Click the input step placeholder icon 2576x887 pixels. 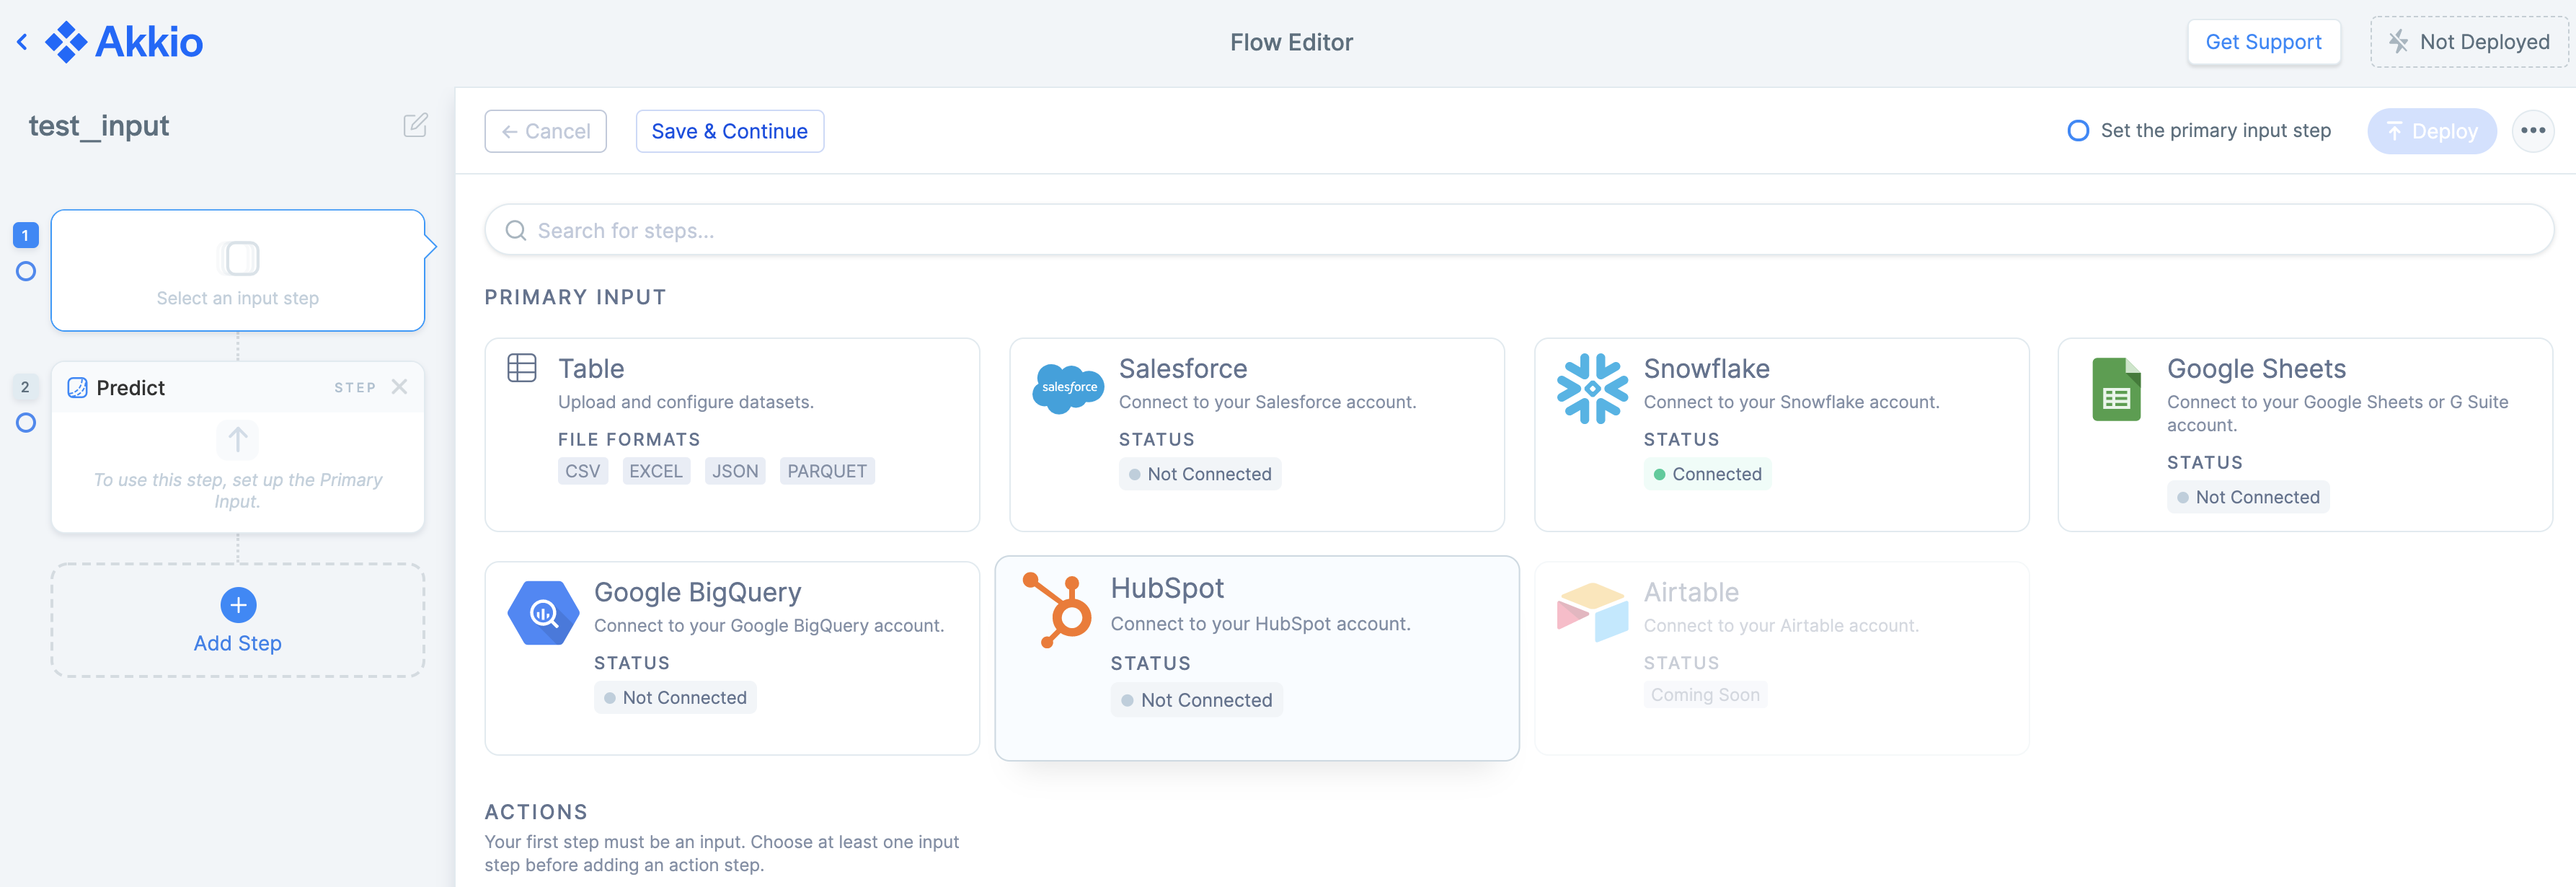[x=238, y=258]
